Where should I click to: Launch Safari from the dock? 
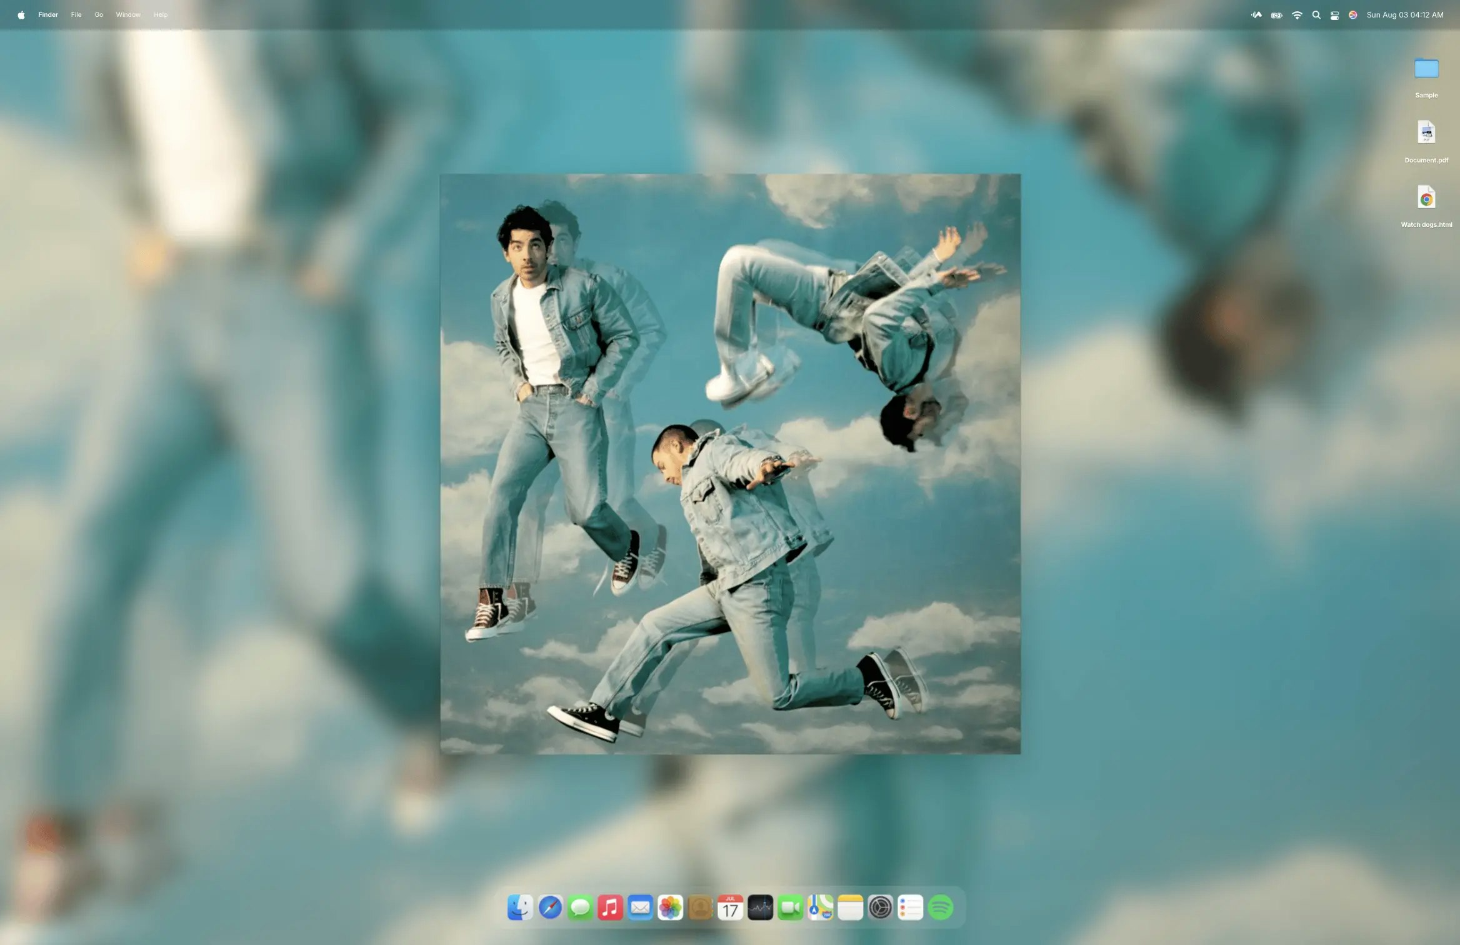(550, 907)
